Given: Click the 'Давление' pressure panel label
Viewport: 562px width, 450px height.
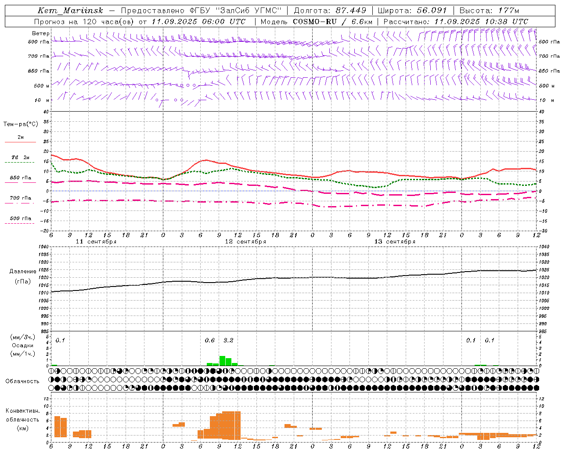Looking at the screenshot, I should click(23, 272).
